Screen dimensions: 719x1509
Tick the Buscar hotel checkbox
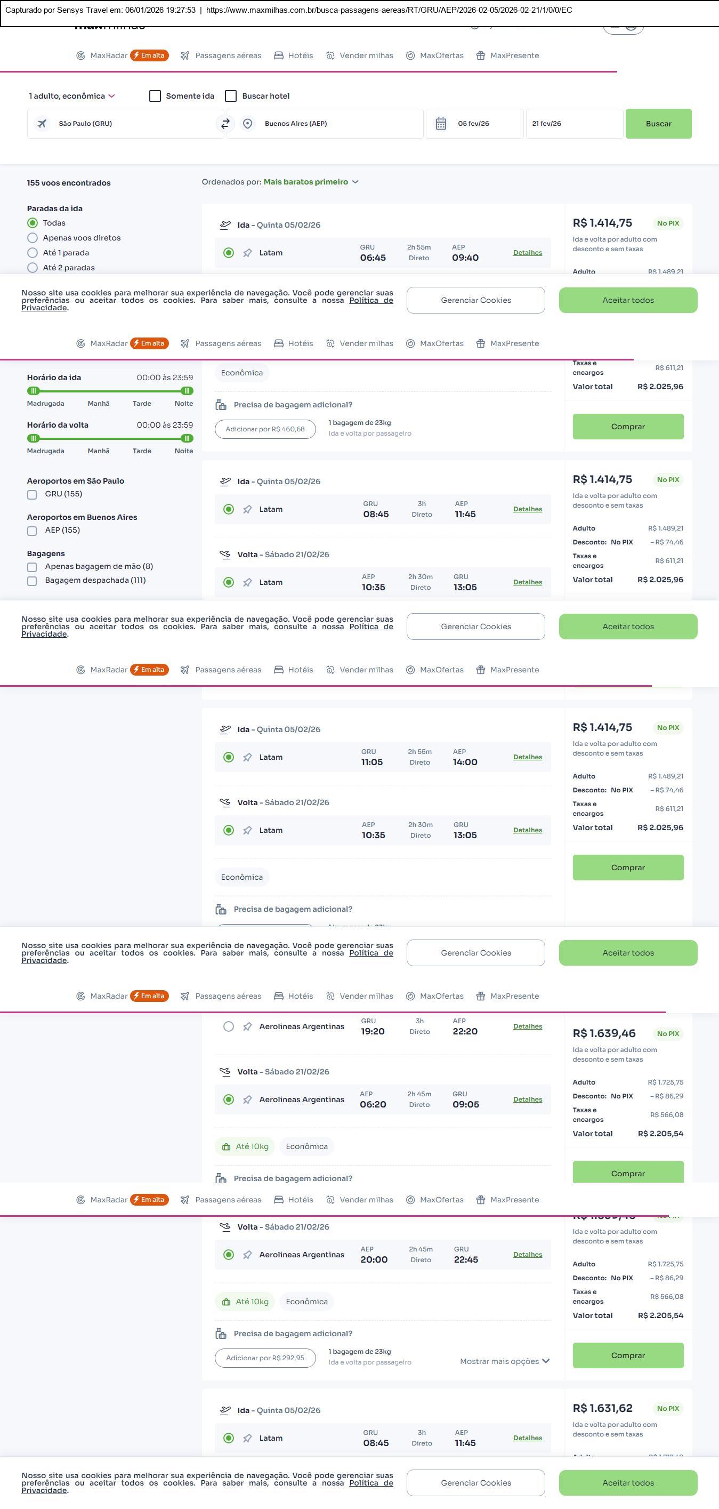point(231,96)
